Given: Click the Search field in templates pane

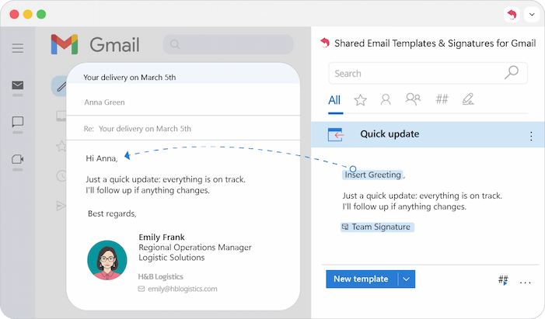Looking at the screenshot, I should (x=428, y=73).
